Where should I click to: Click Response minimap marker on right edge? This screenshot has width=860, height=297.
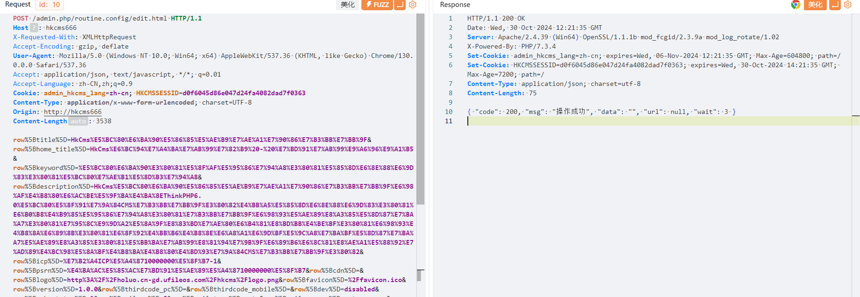click(x=855, y=115)
